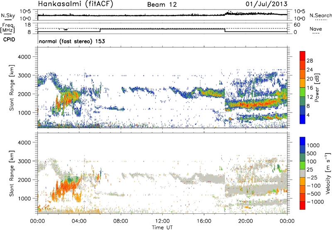Click the '100' tick on Velocity colorbar

pos(312,161)
